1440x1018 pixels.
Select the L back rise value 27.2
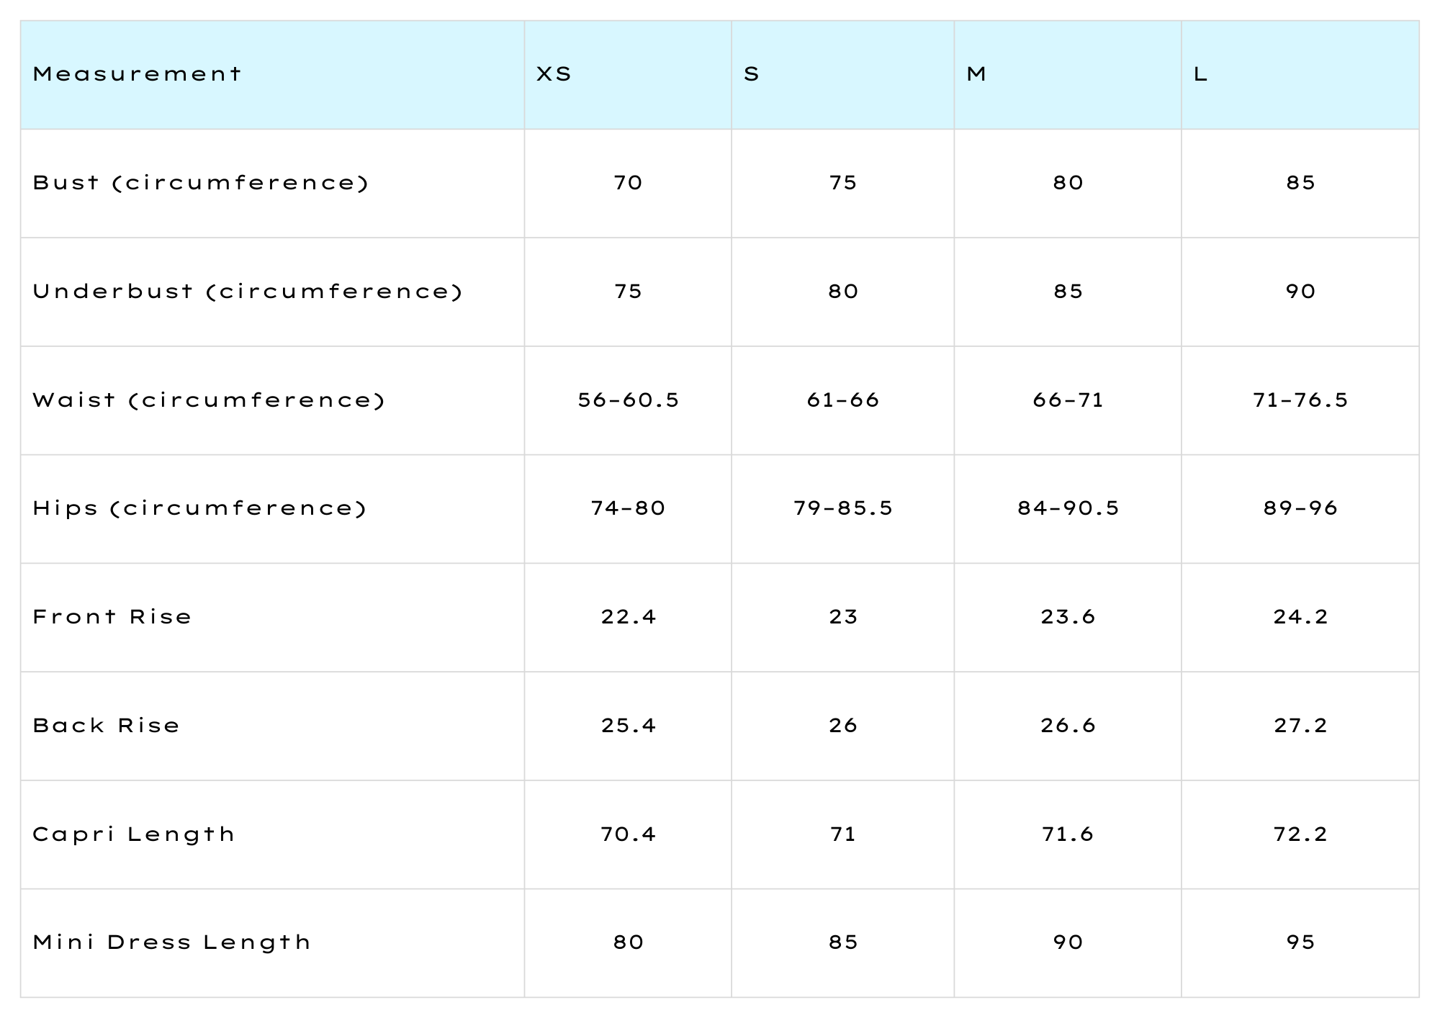[1300, 726]
